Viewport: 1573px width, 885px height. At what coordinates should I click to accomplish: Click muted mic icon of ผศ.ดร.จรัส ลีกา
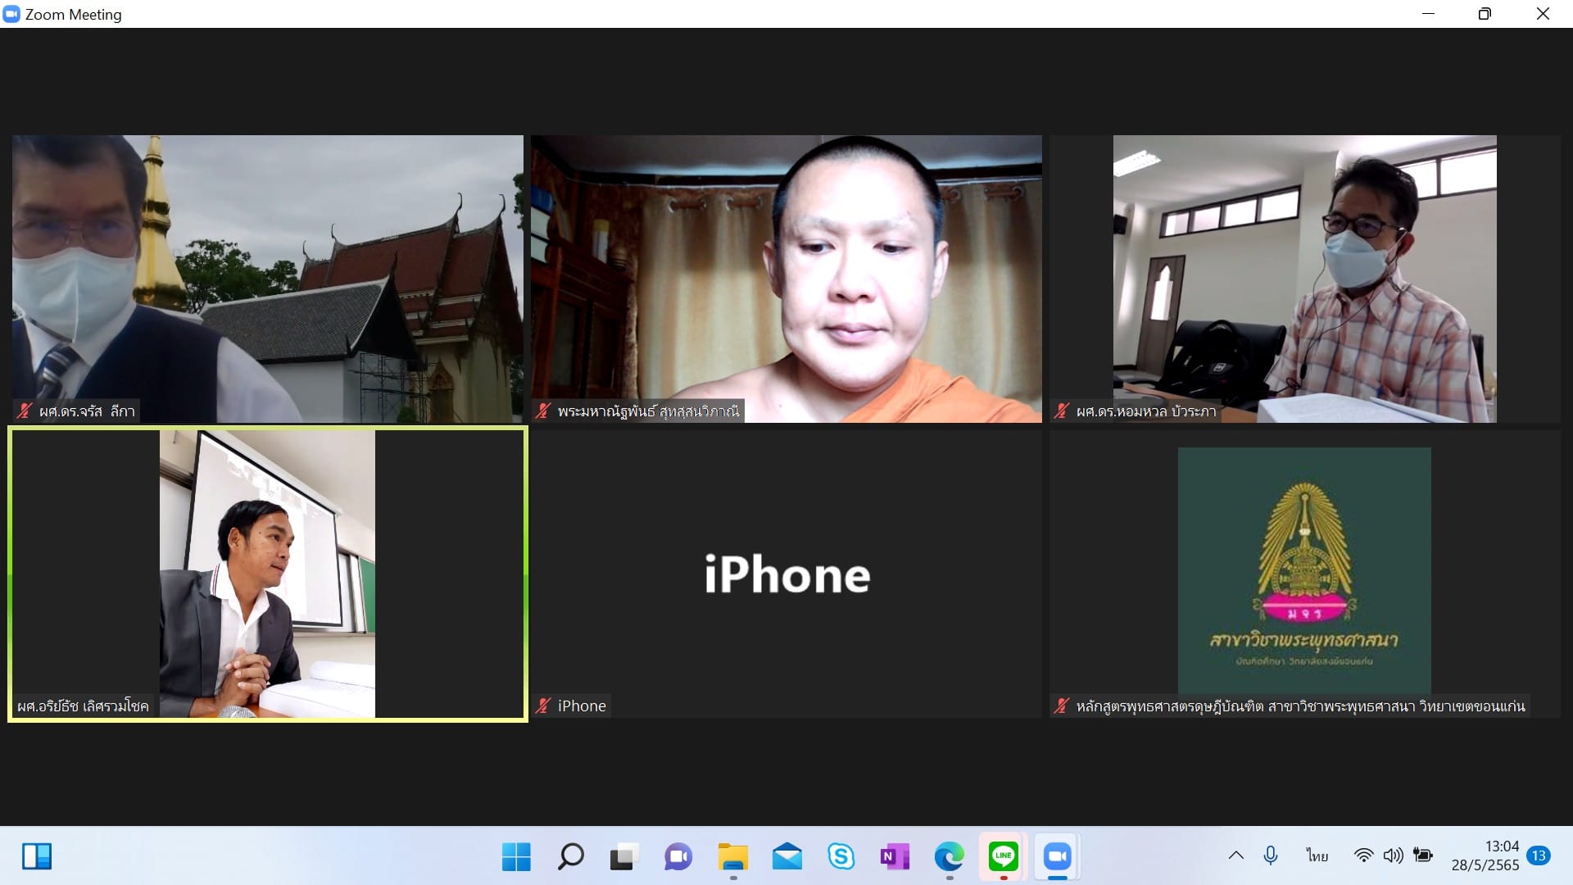coord(25,411)
